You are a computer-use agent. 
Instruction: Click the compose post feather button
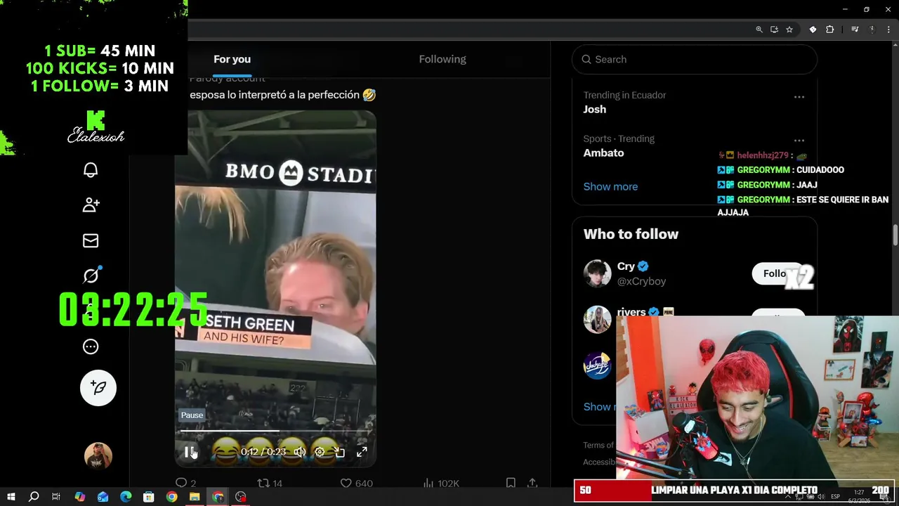tap(98, 388)
